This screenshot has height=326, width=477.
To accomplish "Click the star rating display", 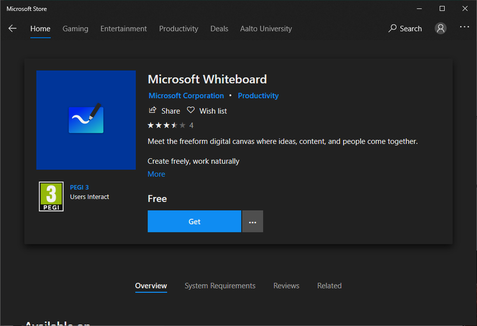I will pyautogui.click(x=167, y=125).
